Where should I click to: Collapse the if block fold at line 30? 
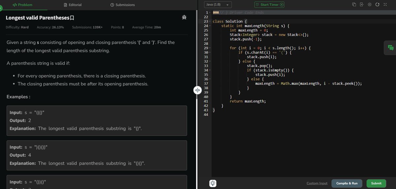210,53
